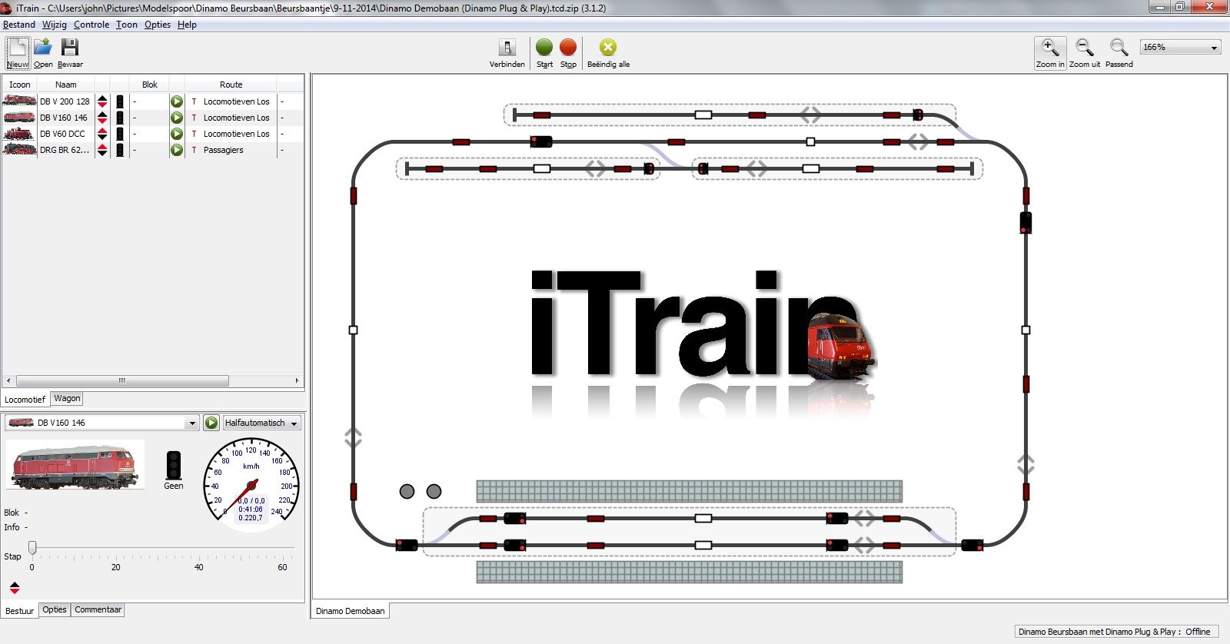Sort by the Icoon column header
Screen dimensions: 1230x644
20,85
